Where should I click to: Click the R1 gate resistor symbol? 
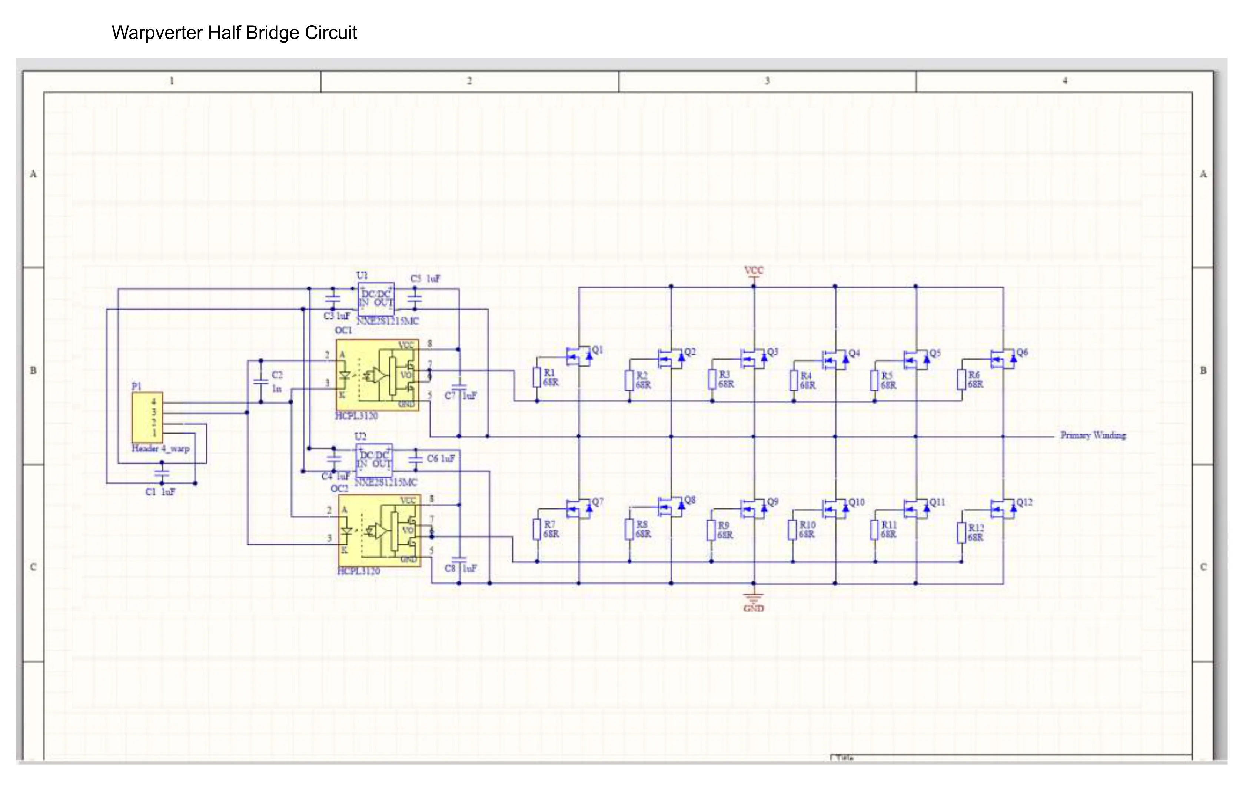click(x=537, y=377)
